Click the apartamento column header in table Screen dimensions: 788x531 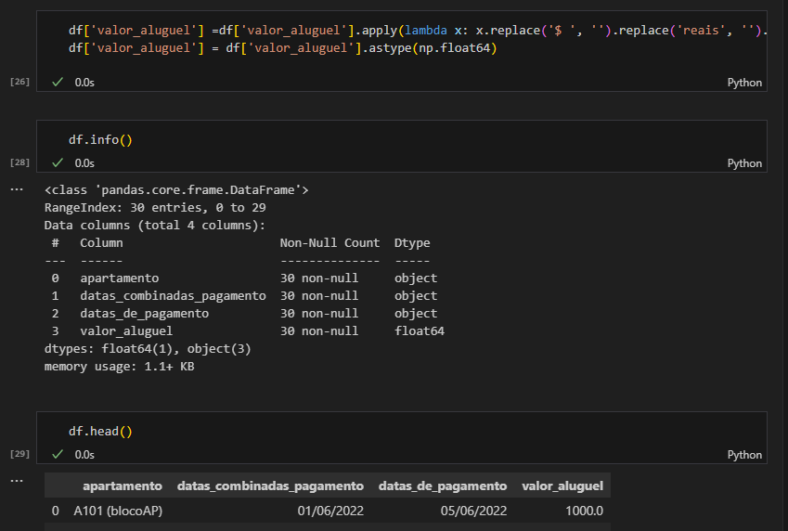click(123, 486)
